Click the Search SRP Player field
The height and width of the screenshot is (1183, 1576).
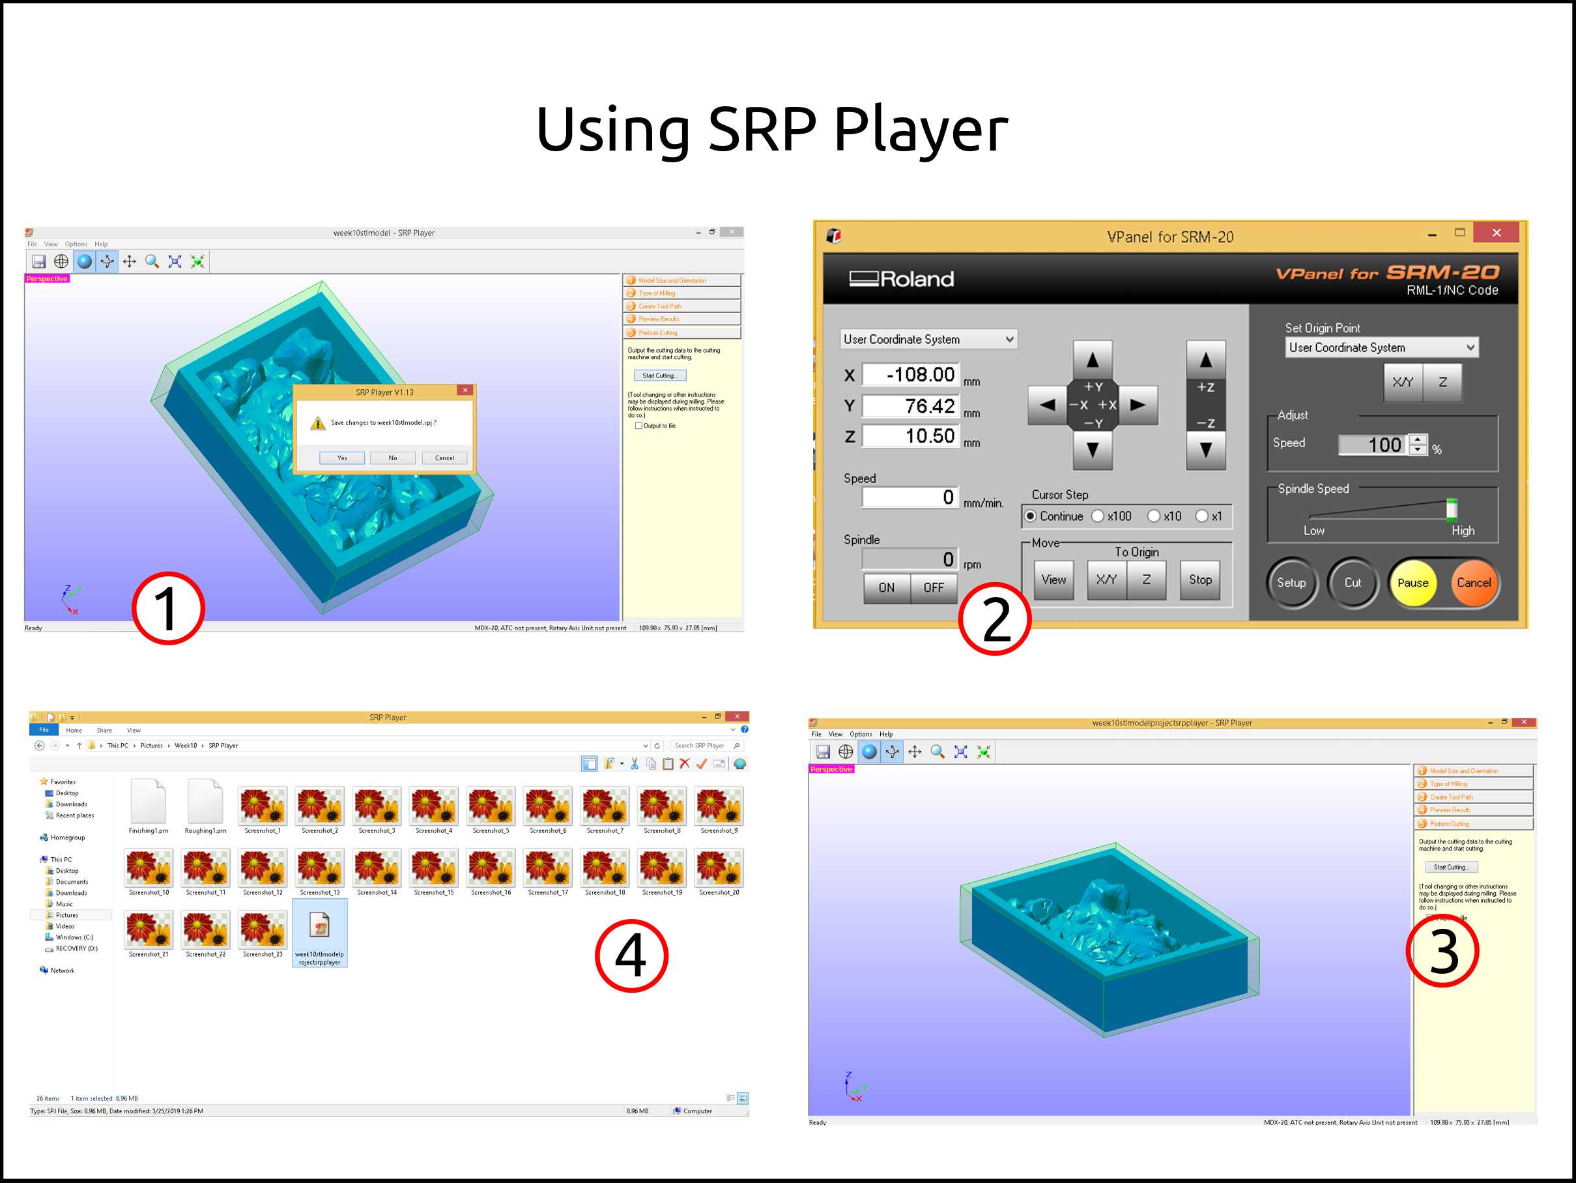point(699,746)
